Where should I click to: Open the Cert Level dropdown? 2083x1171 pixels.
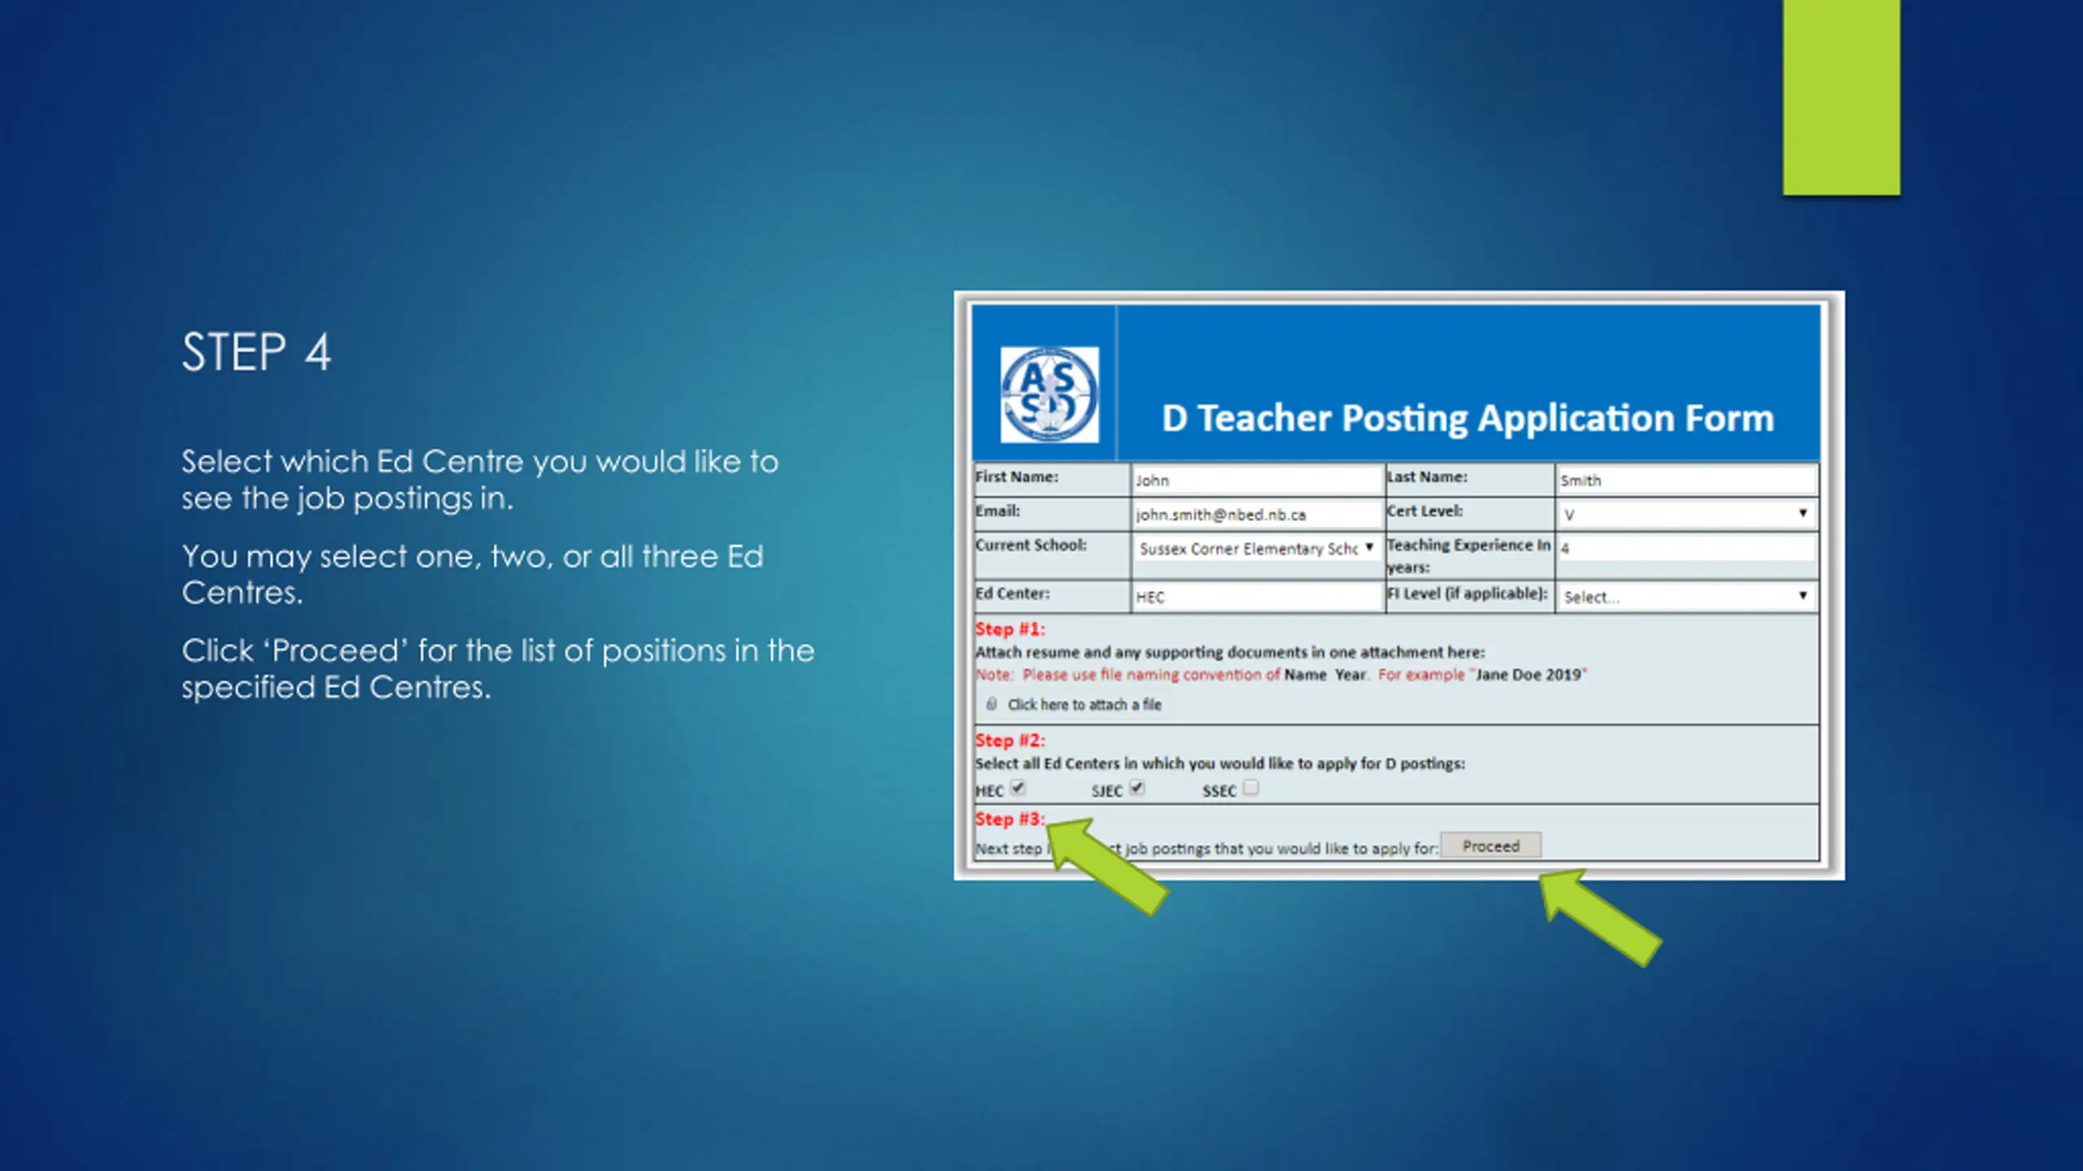[x=1686, y=514]
